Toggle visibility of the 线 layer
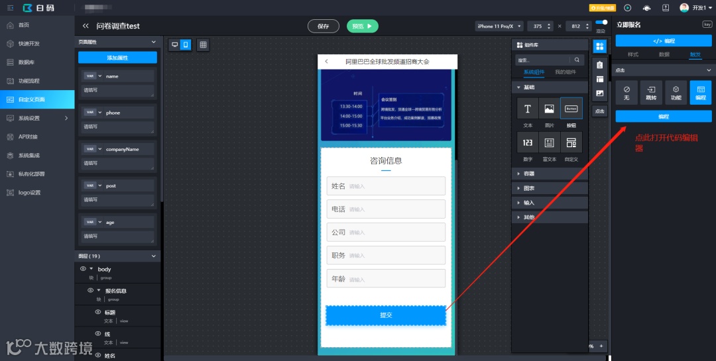716x361 pixels. point(97,334)
